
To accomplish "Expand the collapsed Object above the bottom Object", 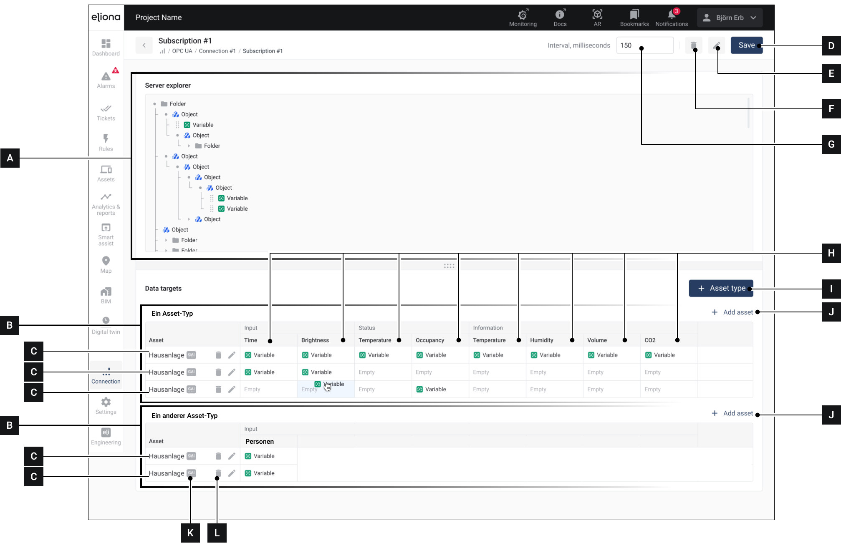I will [189, 219].
